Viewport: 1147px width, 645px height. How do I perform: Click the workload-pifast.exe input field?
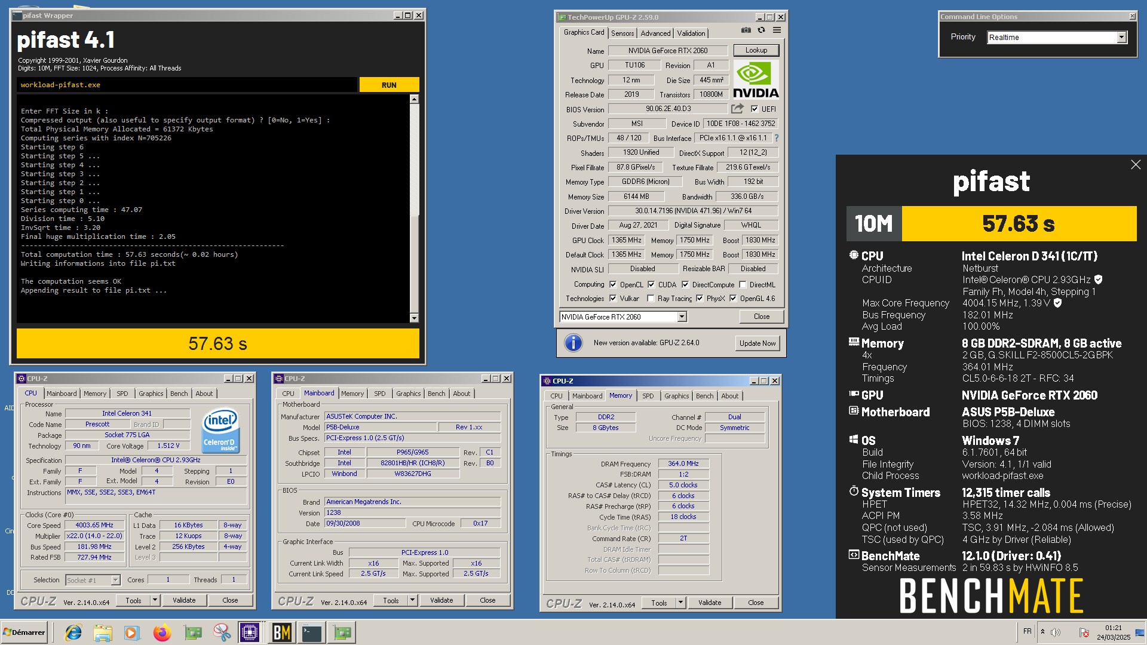(x=187, y=85)
